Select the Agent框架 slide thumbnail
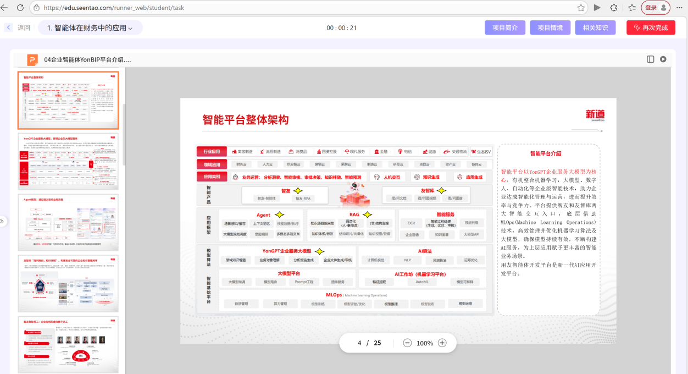This screenshot has height=374, width=688. [x=68, y=222]
